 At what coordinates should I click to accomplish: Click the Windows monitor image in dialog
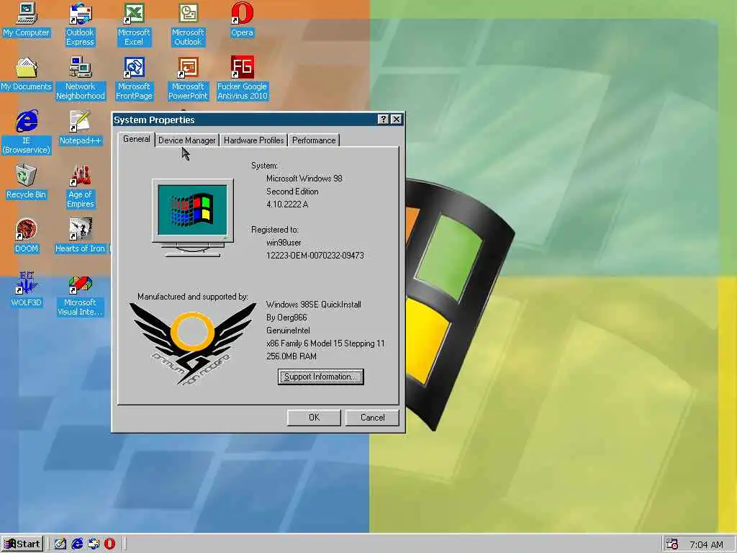coord(193,217)
